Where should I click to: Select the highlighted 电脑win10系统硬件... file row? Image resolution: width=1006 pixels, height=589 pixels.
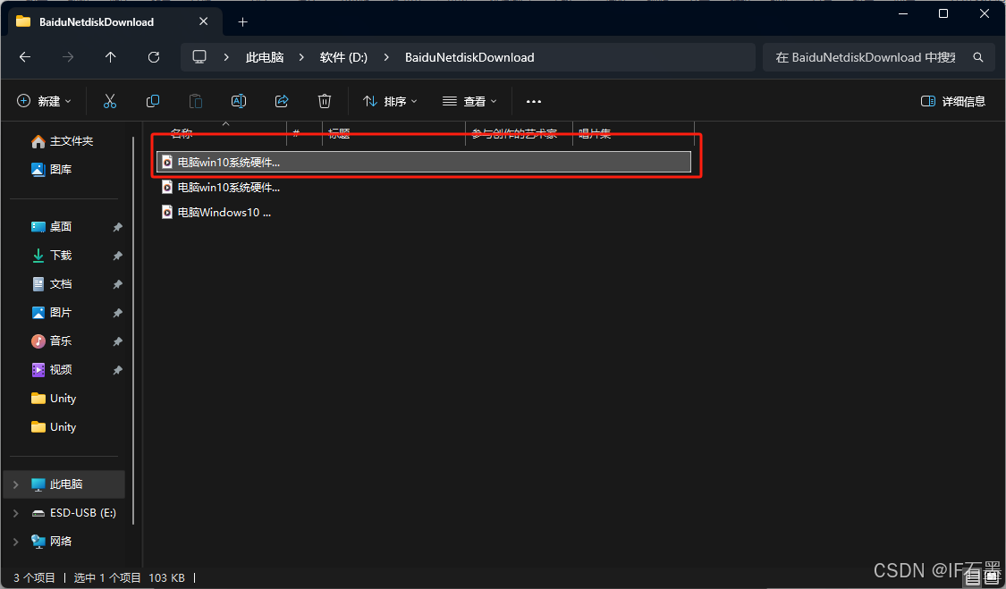[x=424, y=162]
